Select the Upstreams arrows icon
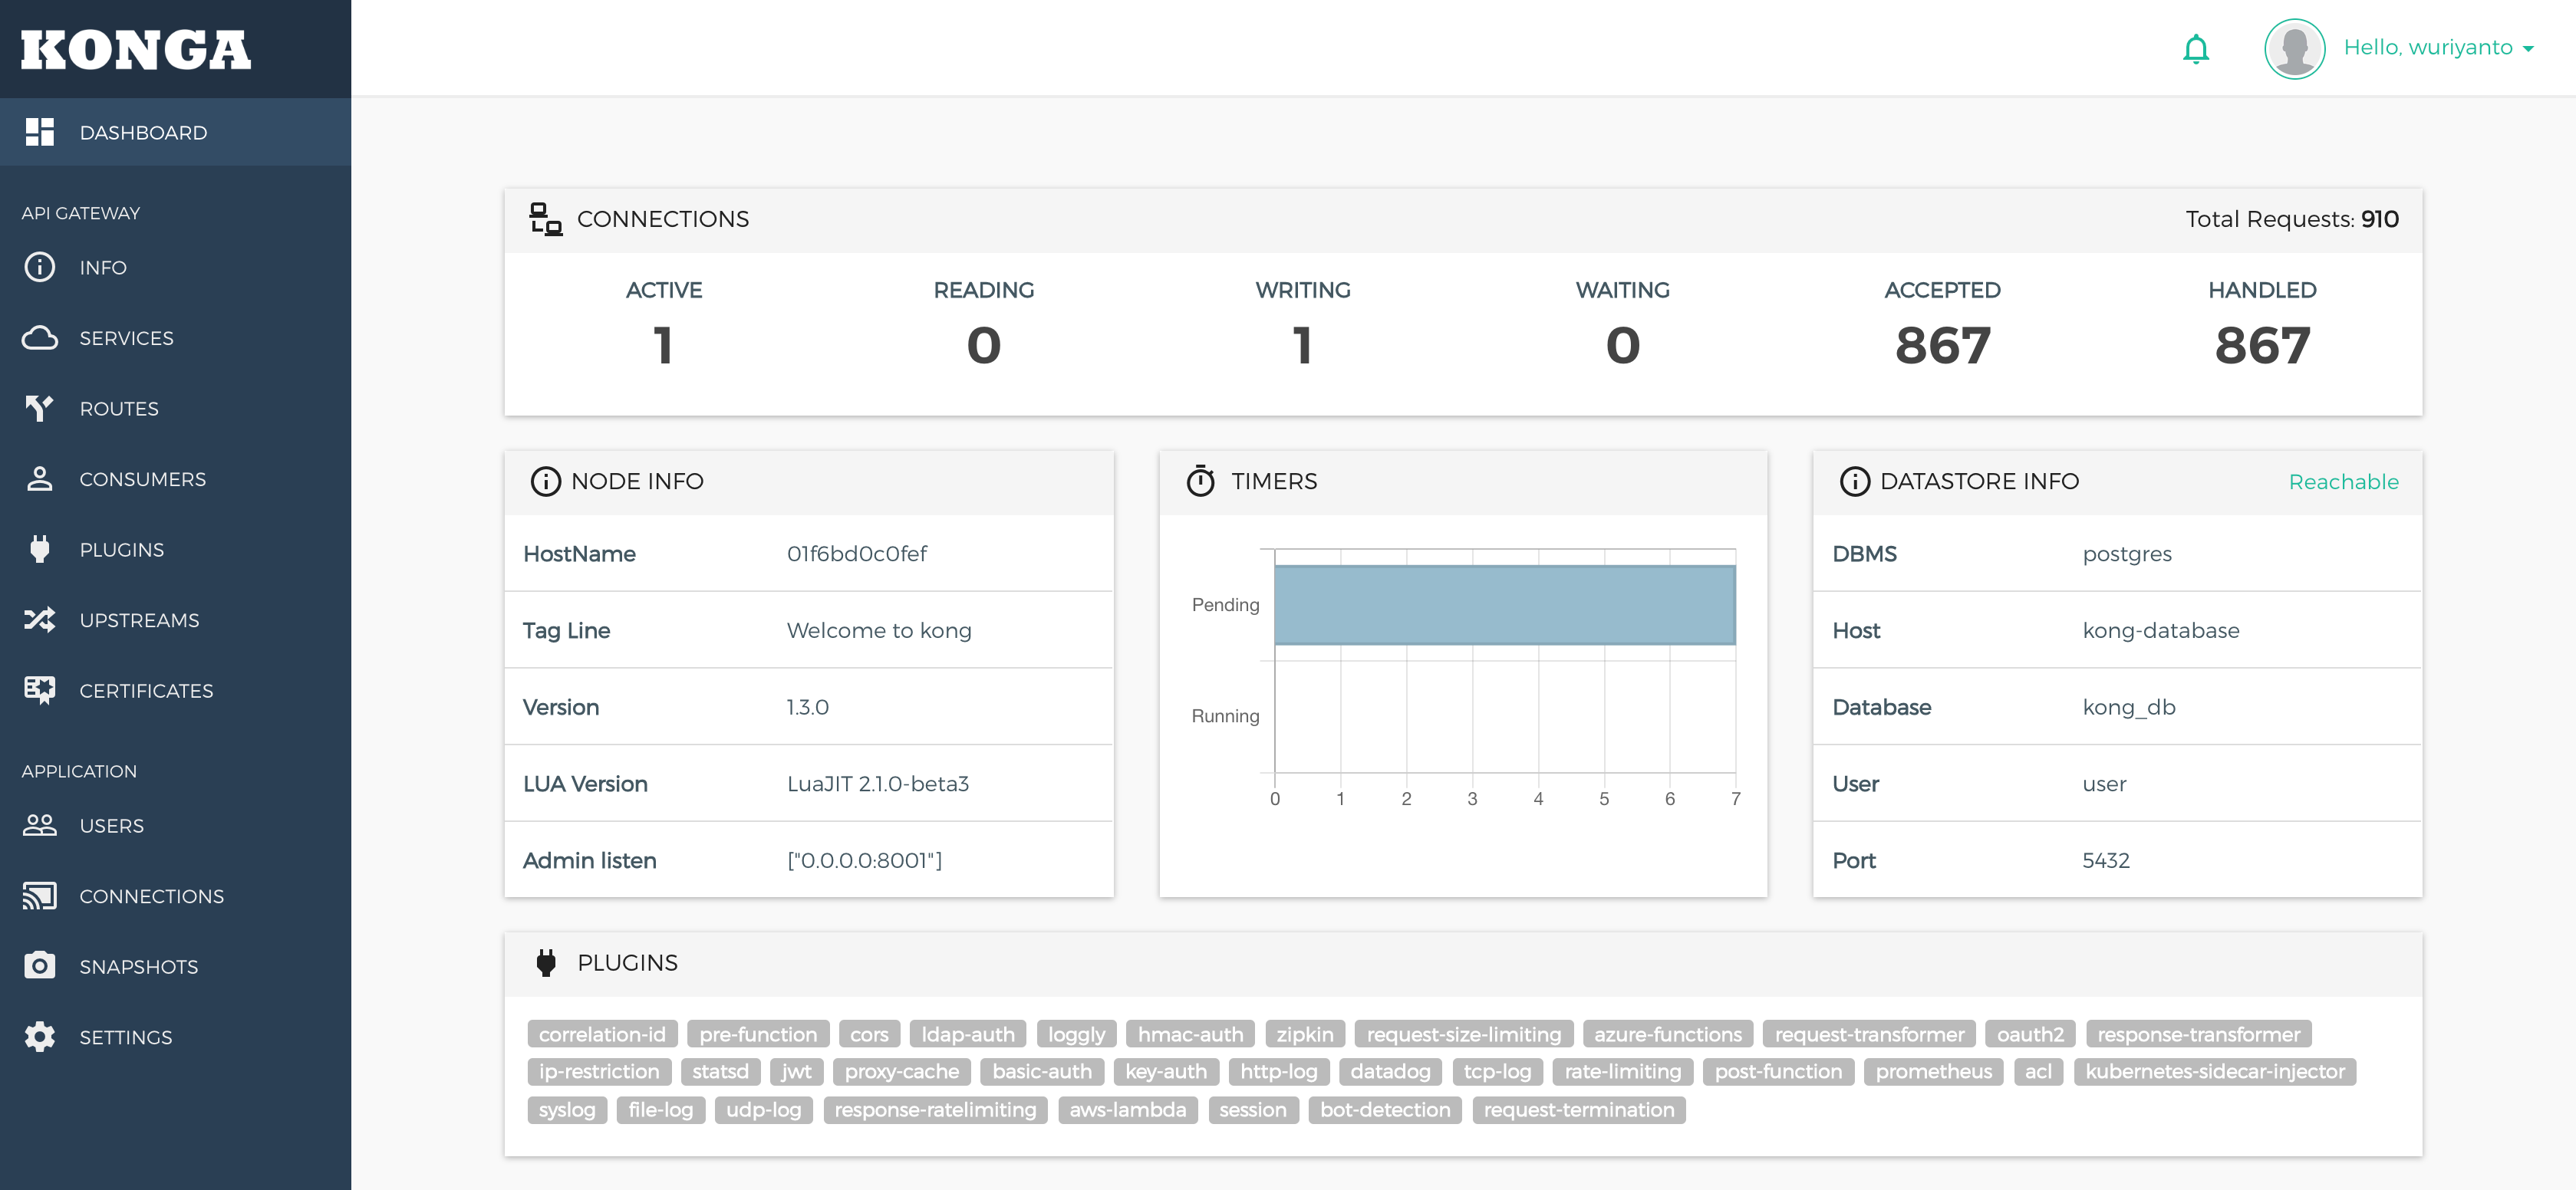 [40, 620]
